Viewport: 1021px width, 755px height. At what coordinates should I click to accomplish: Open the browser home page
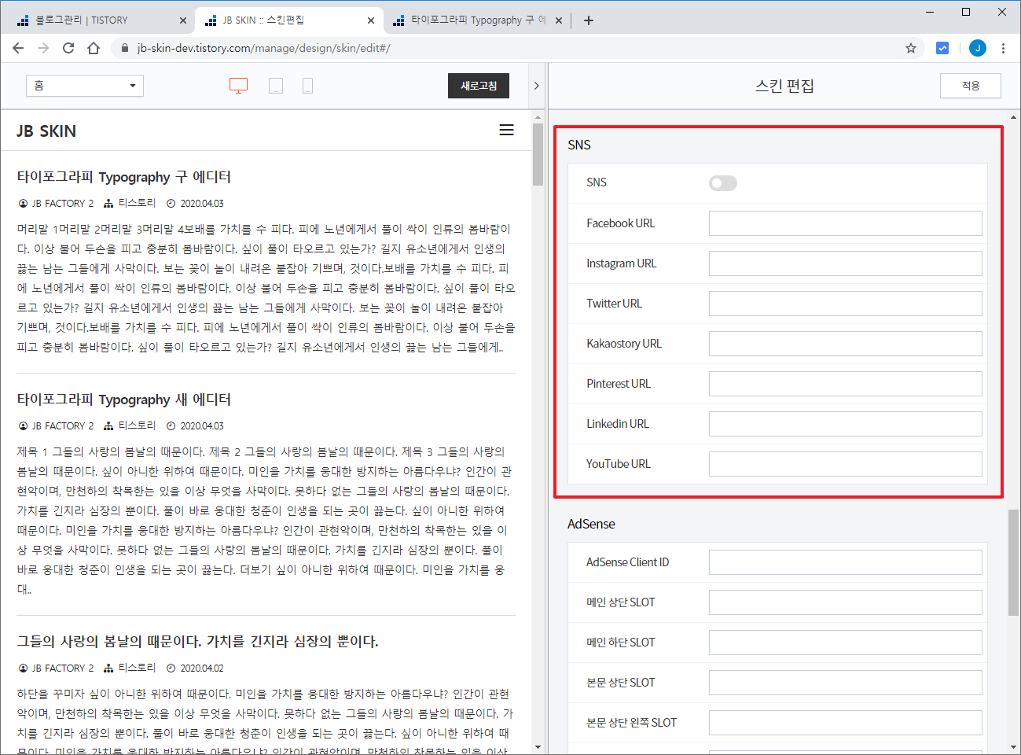point(94,48)
